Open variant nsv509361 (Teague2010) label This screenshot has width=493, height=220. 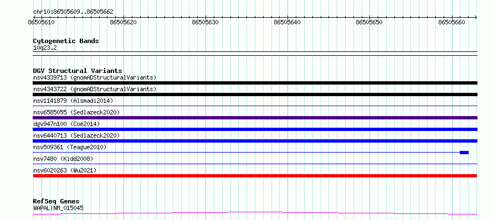pyautogui.click(x=70, y=147)
